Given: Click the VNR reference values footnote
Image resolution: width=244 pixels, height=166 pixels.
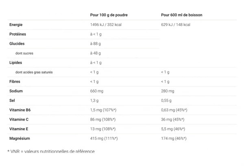Looking at the screenshot, I should (51, 151).
